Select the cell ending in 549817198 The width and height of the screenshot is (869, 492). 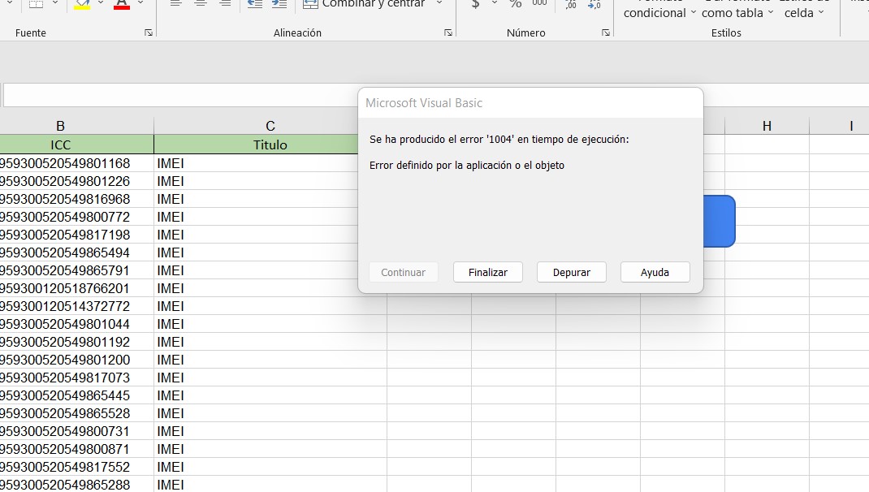76,235
